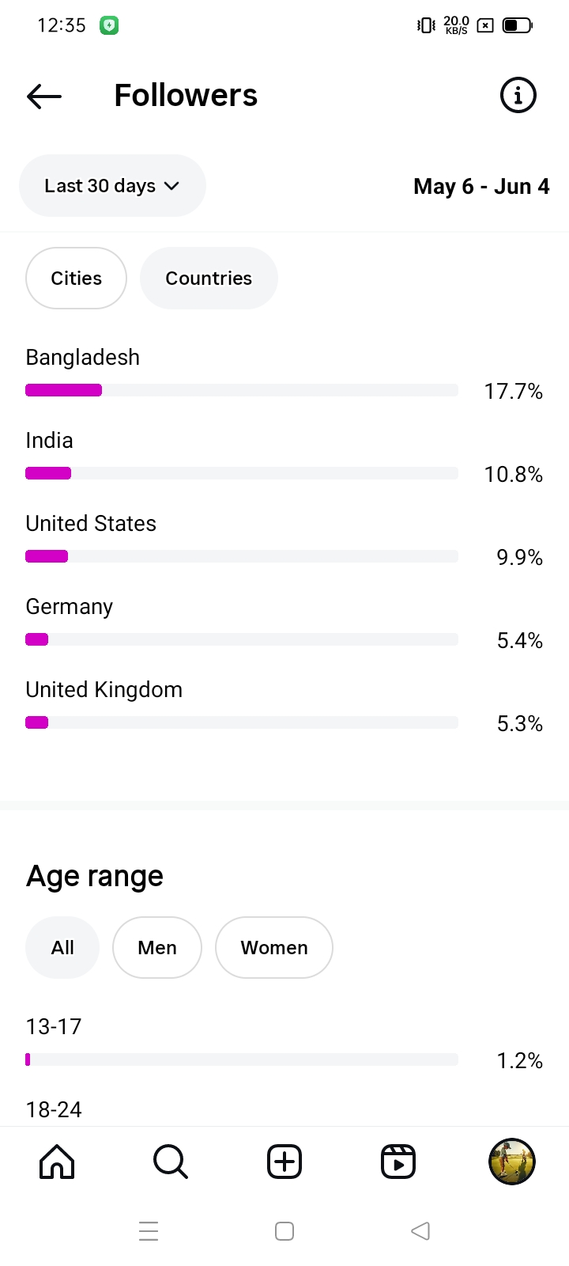
Task: Select the Countries filter chip
Action: point(209,279)
